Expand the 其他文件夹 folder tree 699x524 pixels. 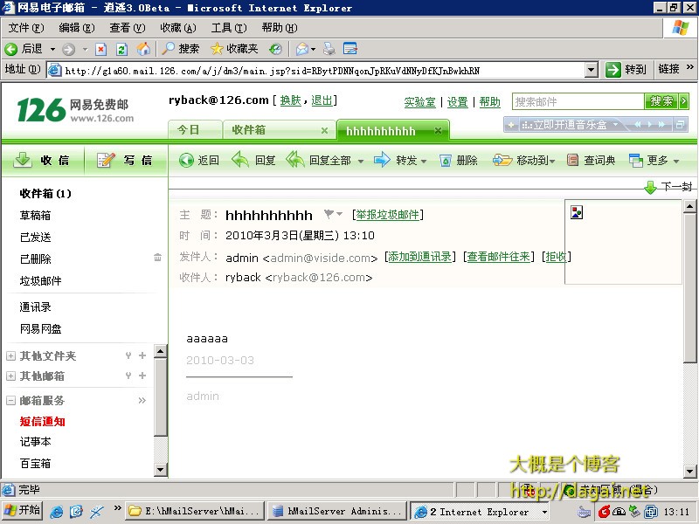(x=10, y=355)
